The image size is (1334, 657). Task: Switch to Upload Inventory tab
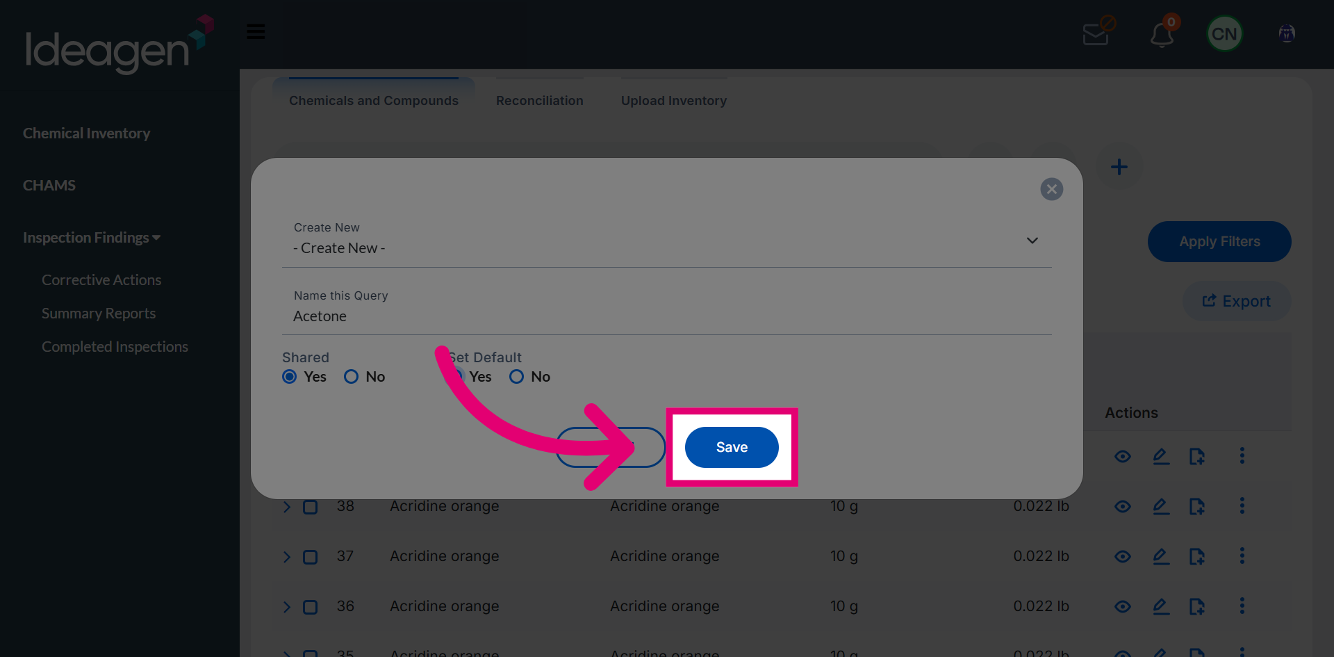[674, 101]
